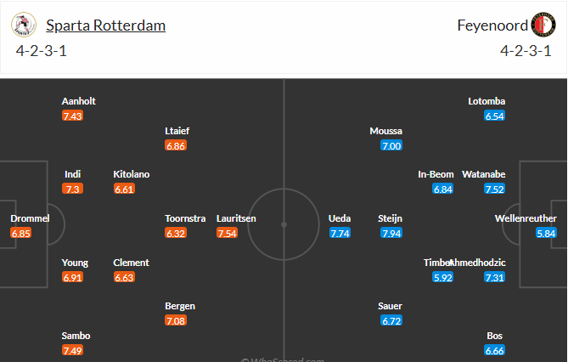Click Lauritsen's 7.54 rating badge
Image resolution: width=568 pixels, height=362 pixels.
coord(228,233)
